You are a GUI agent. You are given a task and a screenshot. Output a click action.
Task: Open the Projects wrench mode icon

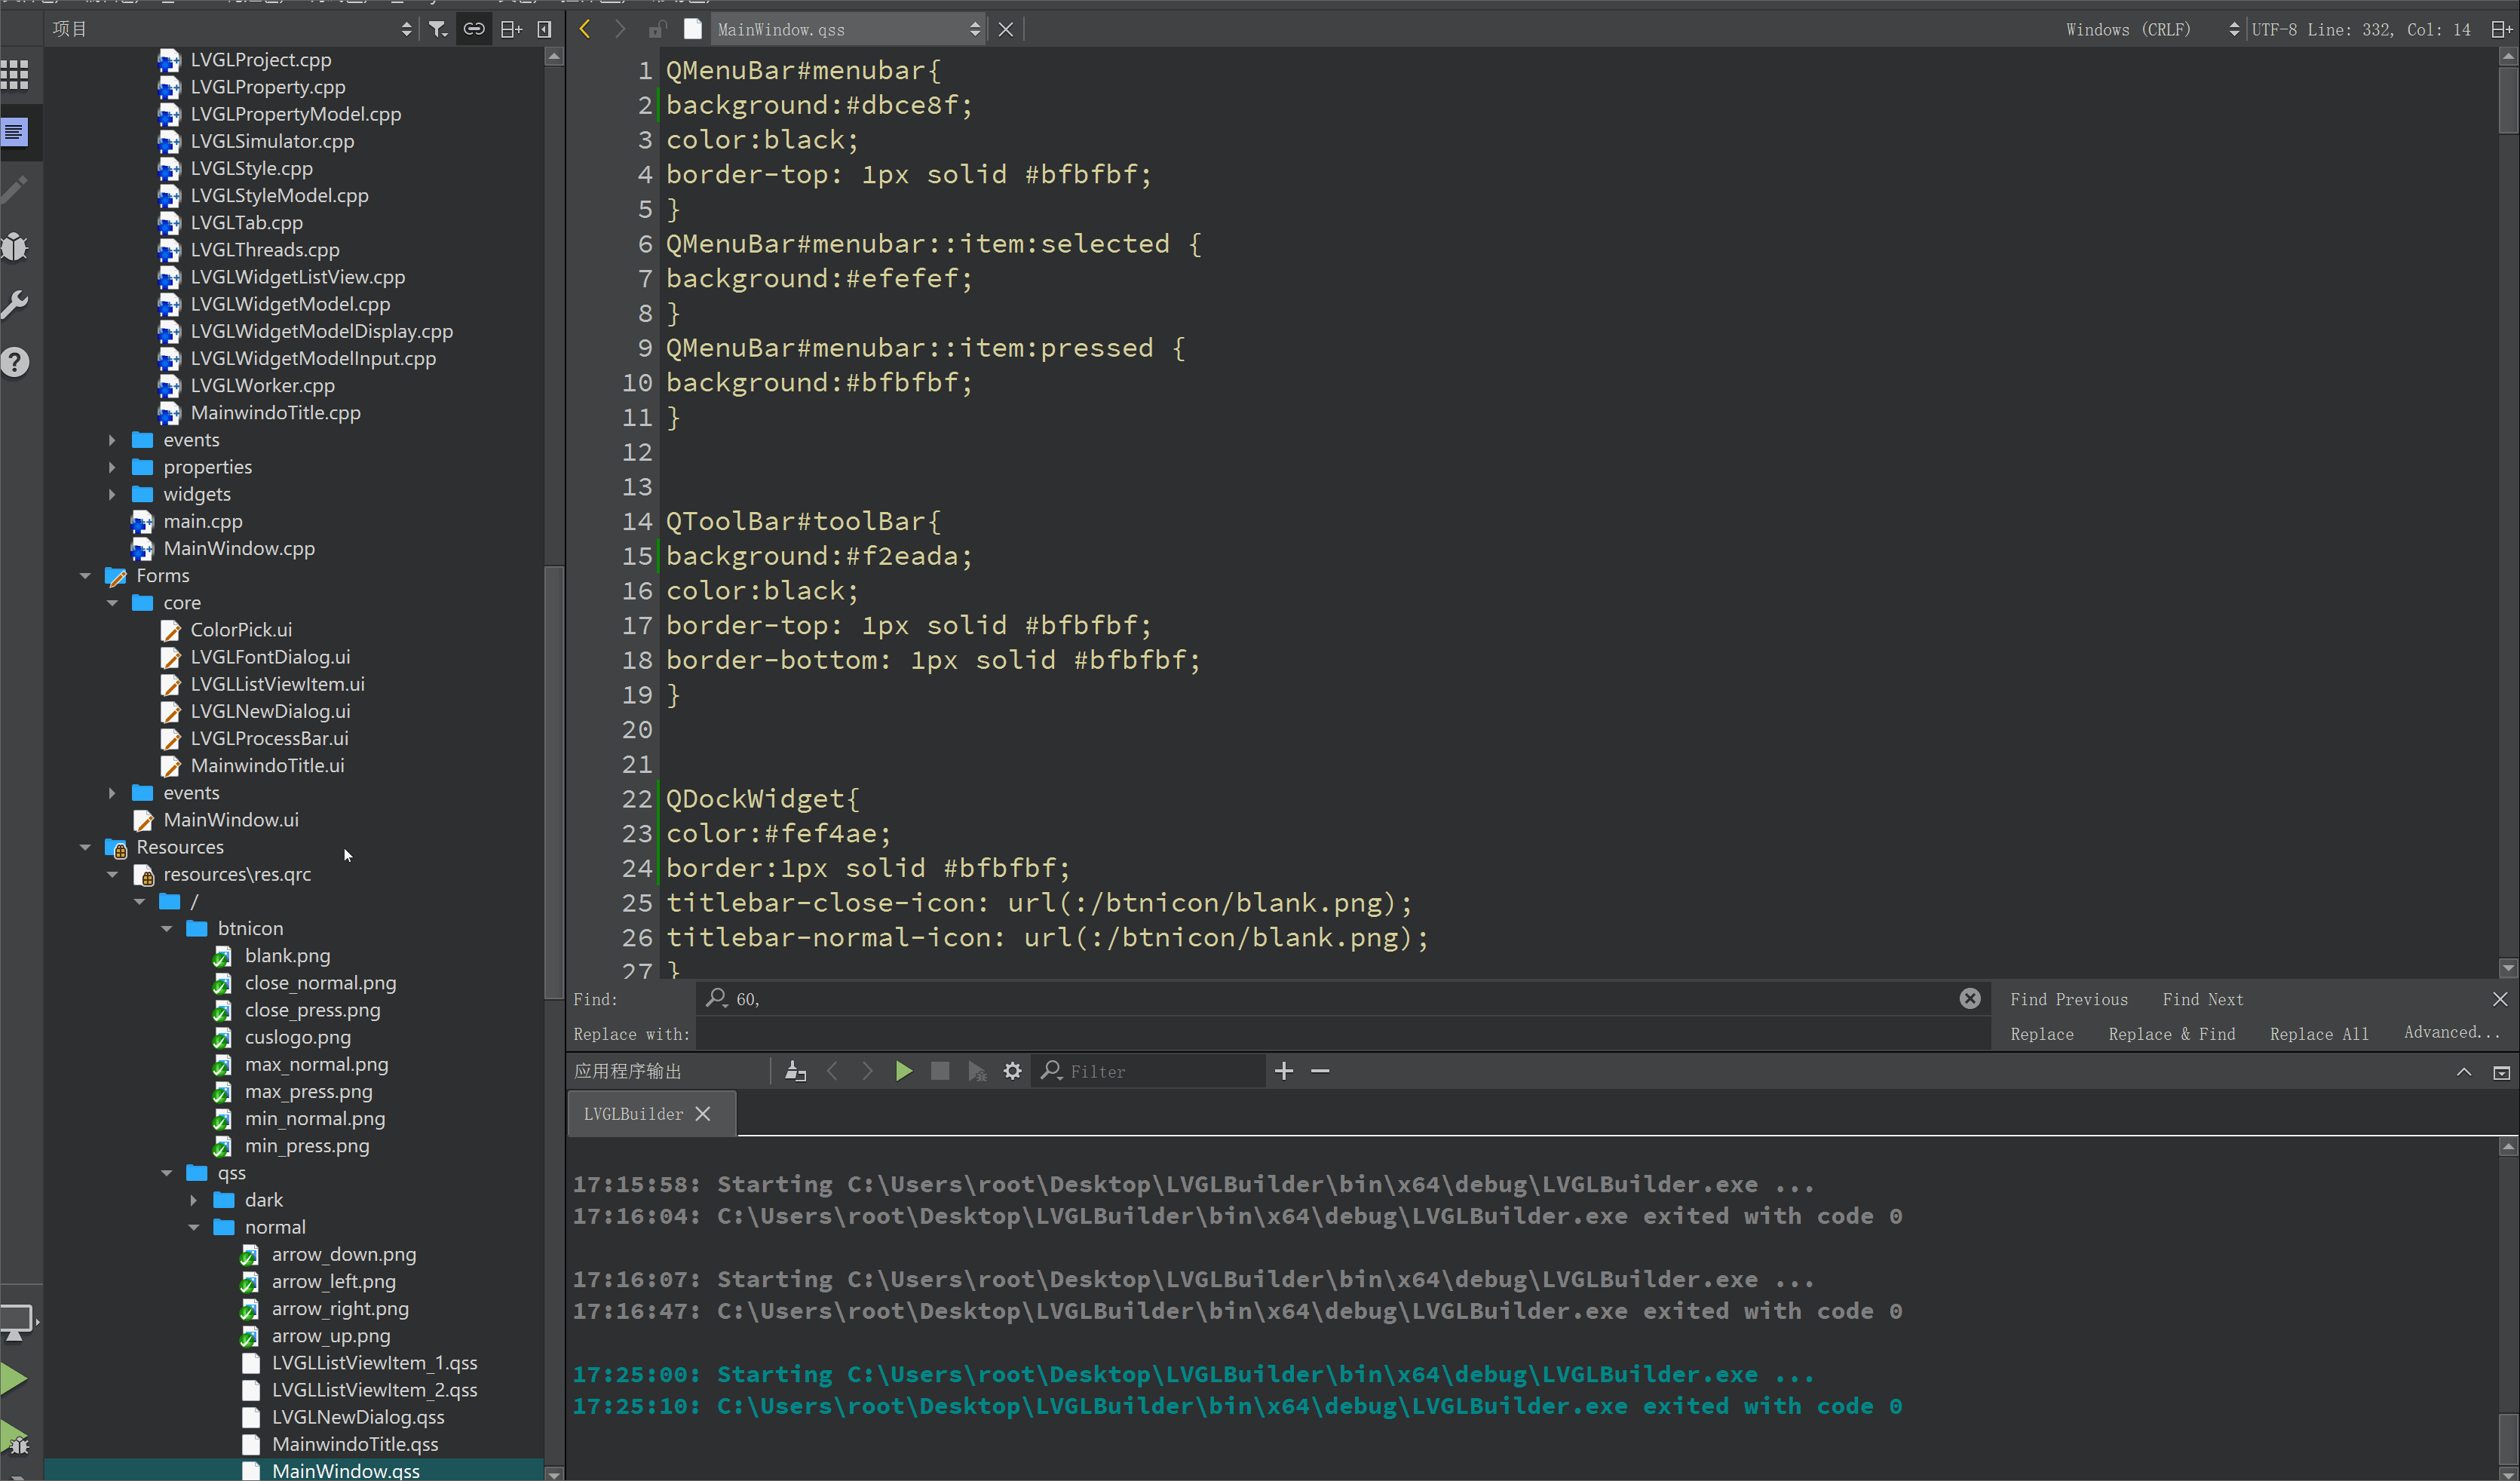(15, 304)
